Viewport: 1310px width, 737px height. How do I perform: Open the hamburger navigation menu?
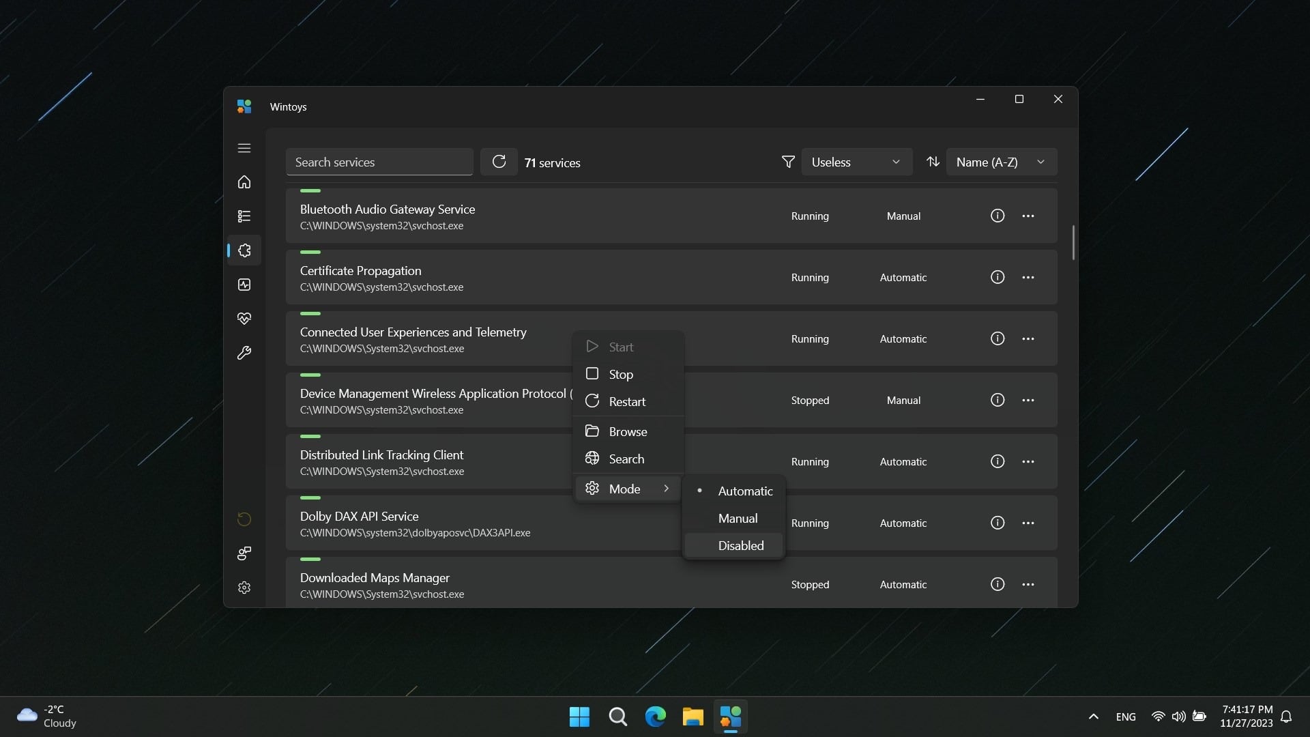[x=244, y=148]
